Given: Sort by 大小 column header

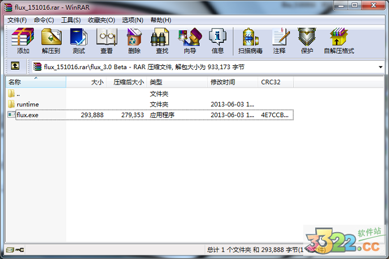Looking at the screenshot, I should pos(86,82).
